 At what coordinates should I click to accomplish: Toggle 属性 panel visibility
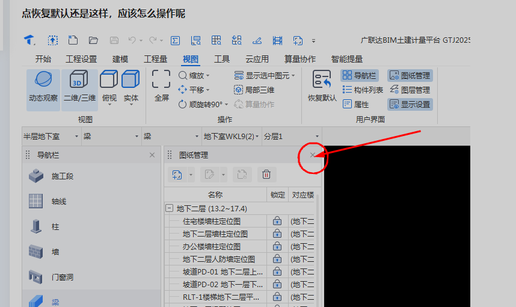pyautogui.click(x=356, y=104)
